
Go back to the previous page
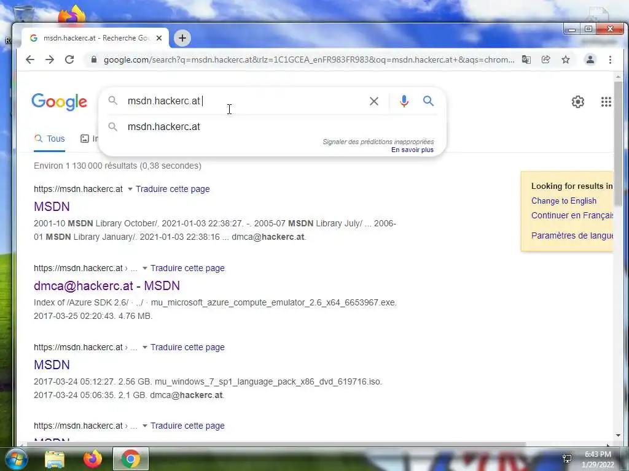(x=30, y=59)
